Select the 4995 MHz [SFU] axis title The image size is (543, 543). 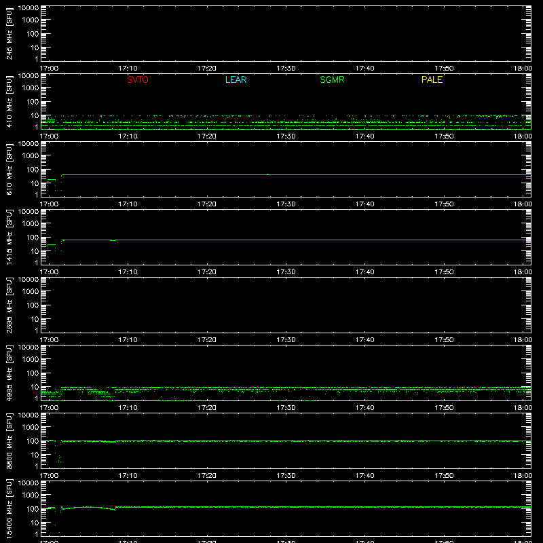coord(10,373)
